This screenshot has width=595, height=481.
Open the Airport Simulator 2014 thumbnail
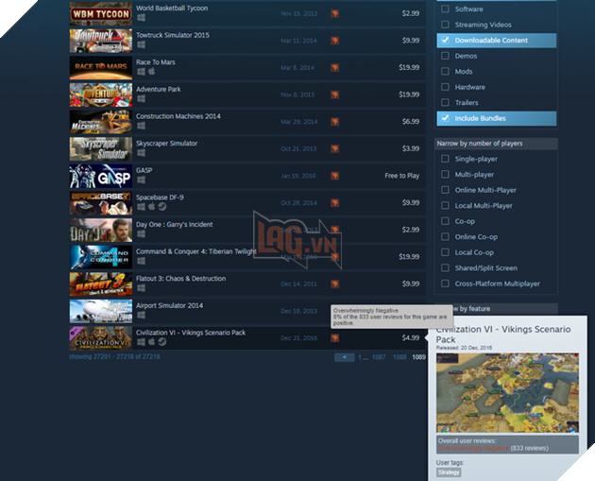(x=101, y=311)
